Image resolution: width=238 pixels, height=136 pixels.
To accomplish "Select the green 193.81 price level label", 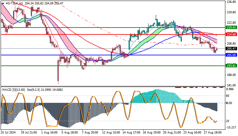I will point(231,66).
